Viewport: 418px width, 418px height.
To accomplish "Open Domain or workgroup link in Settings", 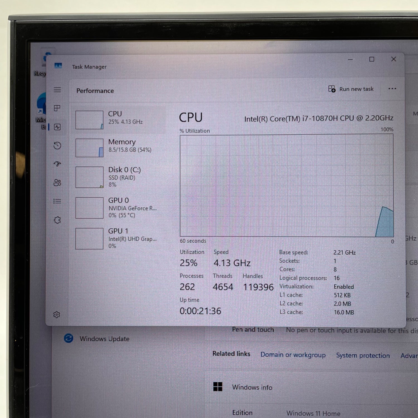I will [293, 355].
